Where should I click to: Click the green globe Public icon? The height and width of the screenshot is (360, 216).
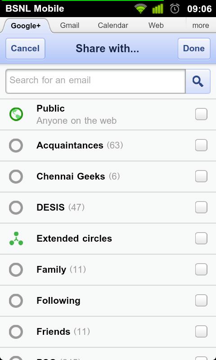pos(16,114)
